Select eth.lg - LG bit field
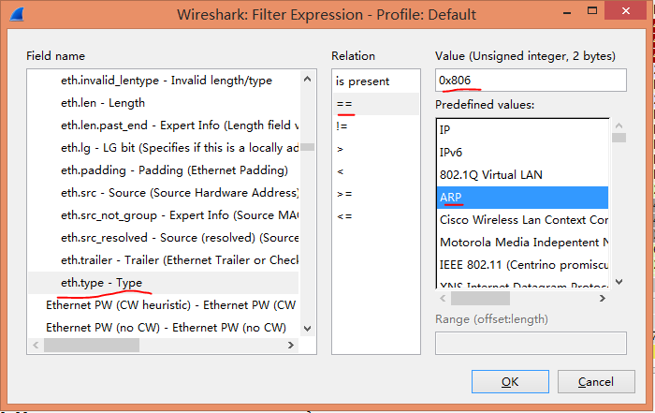 164,148
